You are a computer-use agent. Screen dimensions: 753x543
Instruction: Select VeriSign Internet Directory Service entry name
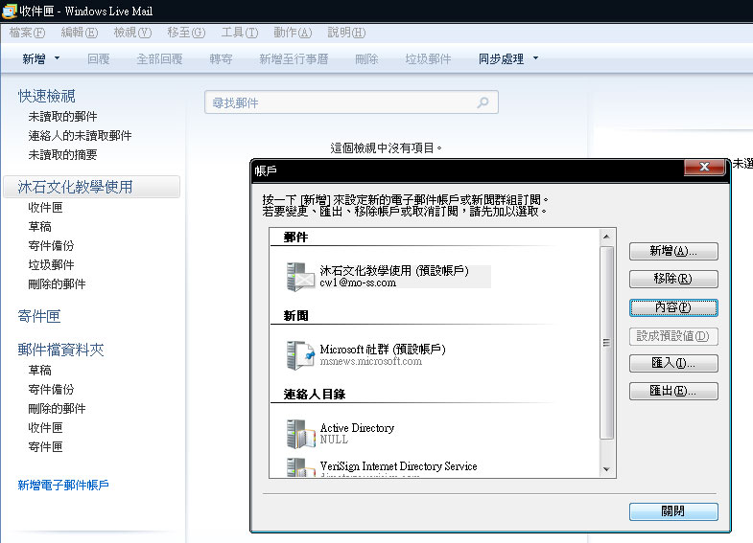point(399,465)
